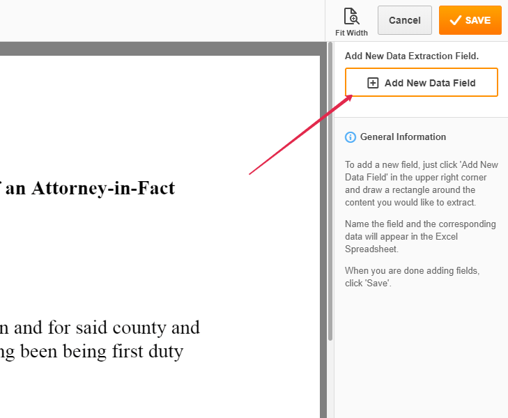Click the 'To add a new field' paragraph
The image size is (508, 418).
click(x=422, y=184)
